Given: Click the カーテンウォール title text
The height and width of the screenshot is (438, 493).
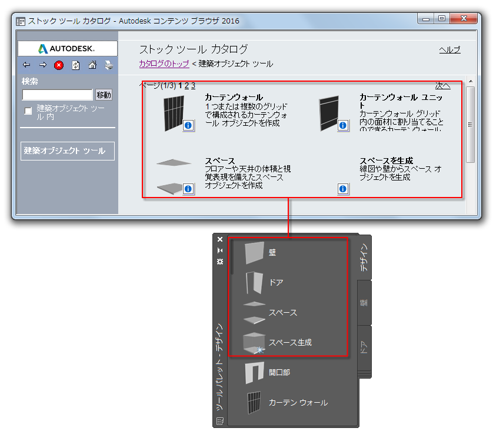Looking at the screenshot, I should pyautogui.click(x=234, y=97).
